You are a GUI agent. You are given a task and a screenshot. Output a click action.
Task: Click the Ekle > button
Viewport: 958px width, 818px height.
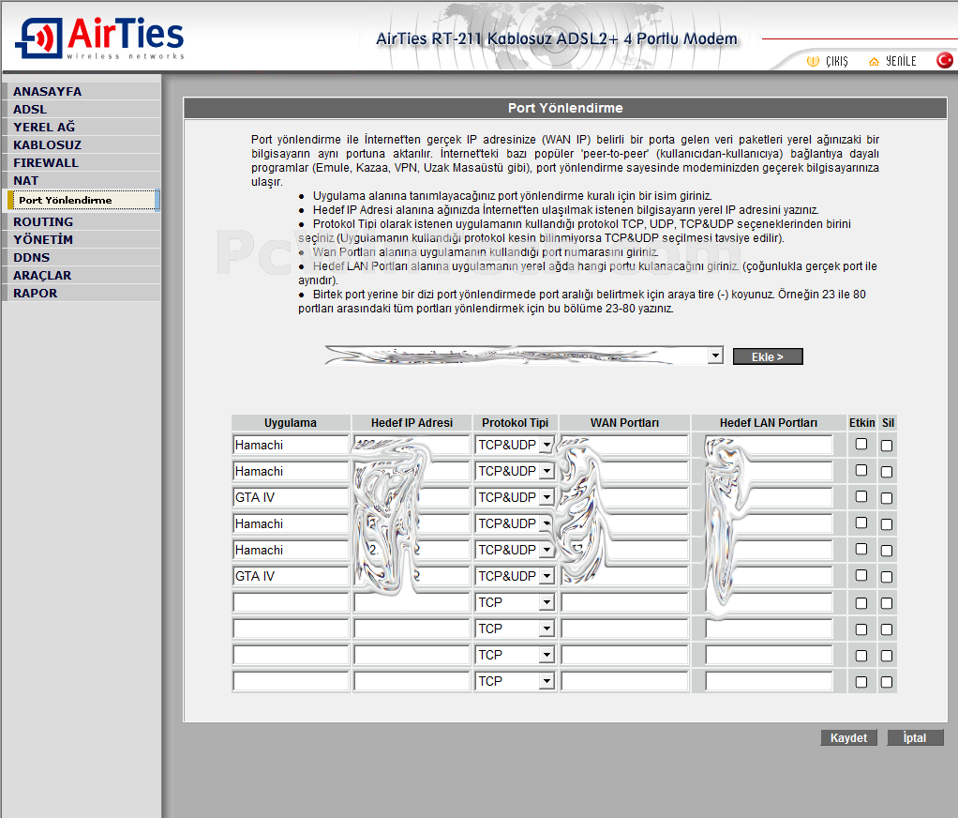[768, 356]
